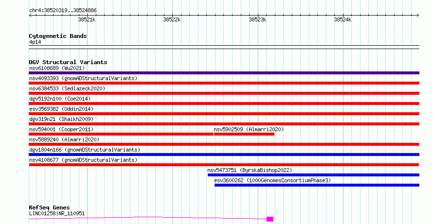Click the DGV Structural Variants track title
This screenshot has height=224, width=433.
pyautogui.click(x=68, y=62)
